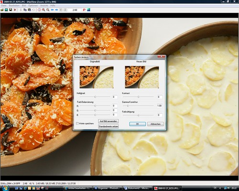Open the Ansicht menu

click(x=44, y=6)
